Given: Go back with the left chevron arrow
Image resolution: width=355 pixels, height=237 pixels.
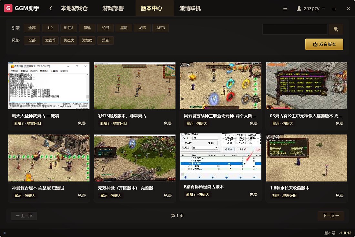Looking at the screenshot, I should coord(50,8).
